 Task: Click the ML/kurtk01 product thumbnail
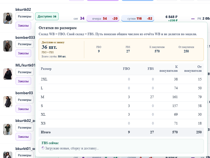click(8, 74)
